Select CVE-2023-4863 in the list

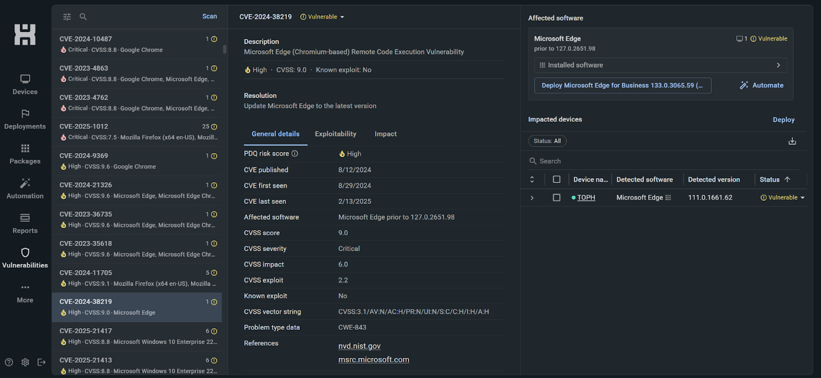pyautogui.click(x=137, y=73)
